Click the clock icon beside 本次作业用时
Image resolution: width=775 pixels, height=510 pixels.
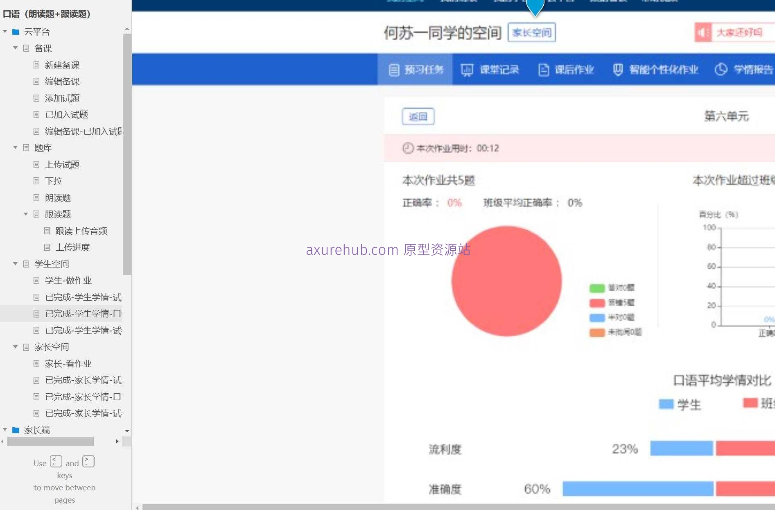[408, 148]
